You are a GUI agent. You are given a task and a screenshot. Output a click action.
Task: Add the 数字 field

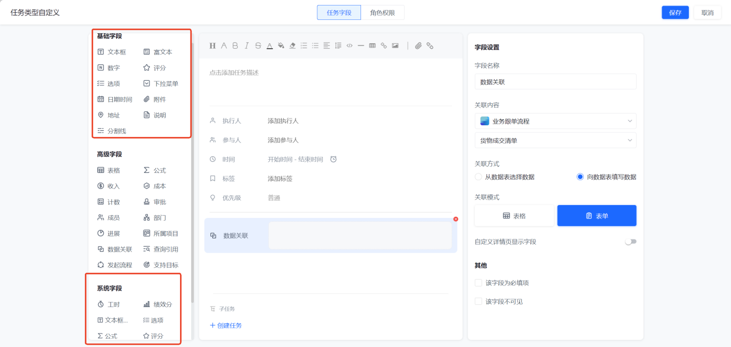tap(109, 68)
